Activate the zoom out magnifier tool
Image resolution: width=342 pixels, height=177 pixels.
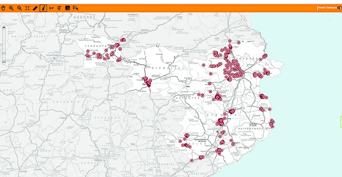[x=19, y=8]
